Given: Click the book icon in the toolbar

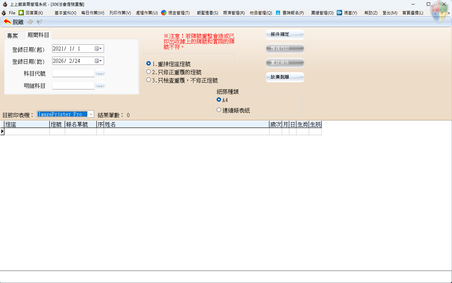Looking at the screenshot, I should (30, 22).
